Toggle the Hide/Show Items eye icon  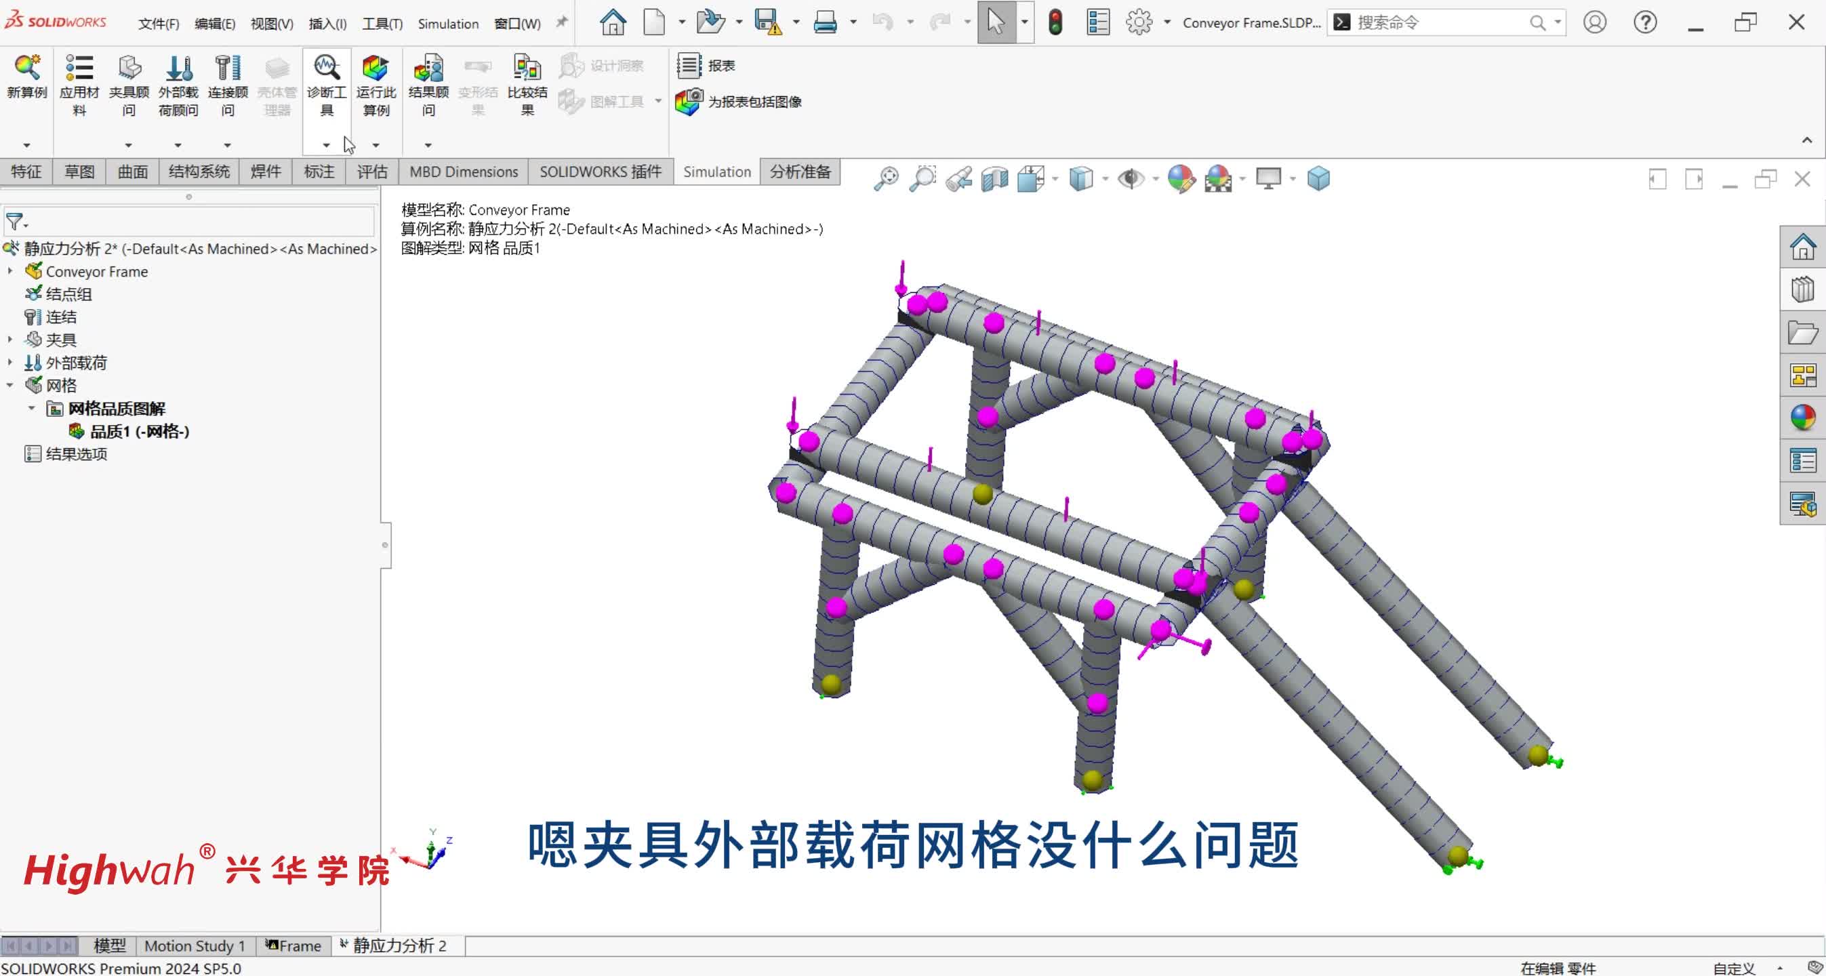tap(1130, 179)
